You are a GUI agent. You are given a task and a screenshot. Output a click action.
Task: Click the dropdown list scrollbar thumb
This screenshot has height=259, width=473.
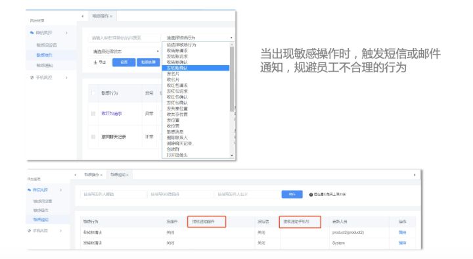point(232,79)
